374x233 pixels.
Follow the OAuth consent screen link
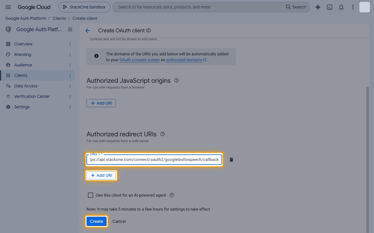point(140,60)
